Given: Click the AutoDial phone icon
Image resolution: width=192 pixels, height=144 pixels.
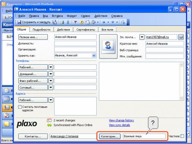Looking at the screenshot, I should (x=94, y=22).
